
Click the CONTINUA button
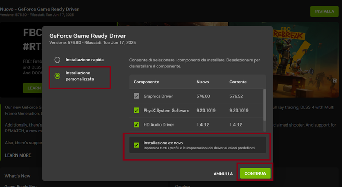255,173
